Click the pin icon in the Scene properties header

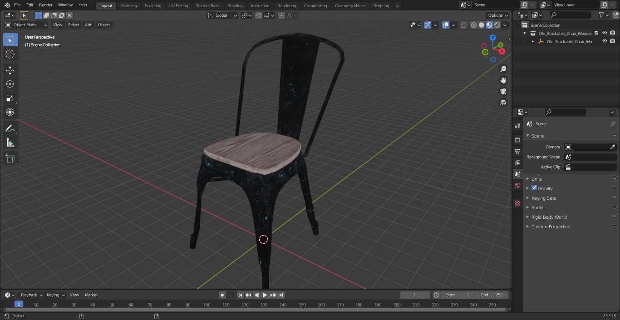pos(612,124)
